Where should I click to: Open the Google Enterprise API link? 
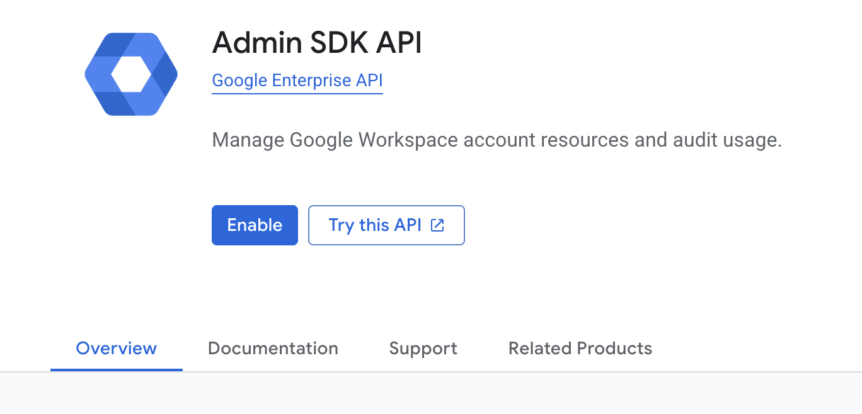(297, 81)
